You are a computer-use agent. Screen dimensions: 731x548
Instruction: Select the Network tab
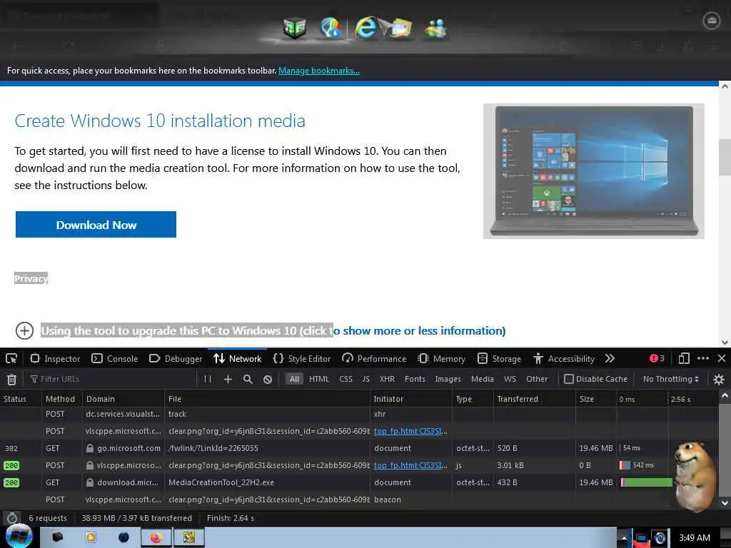click(237, 358)
